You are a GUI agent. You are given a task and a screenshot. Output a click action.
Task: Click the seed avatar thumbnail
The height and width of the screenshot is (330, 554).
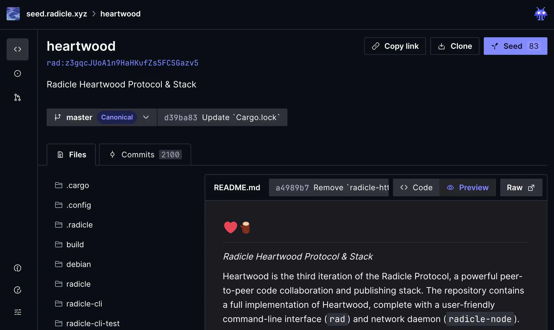[x=13, y=14]
